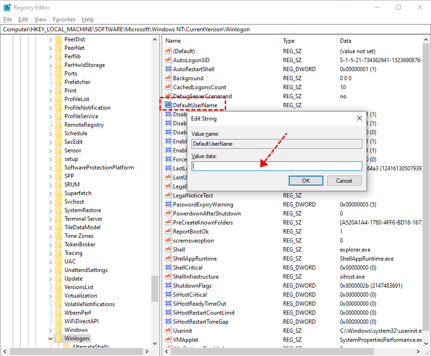Image resolution: width=431 pixels, height=356 pixels.
Task: Select the AutoLogonSID string value icon
Action: pos(168,60)
